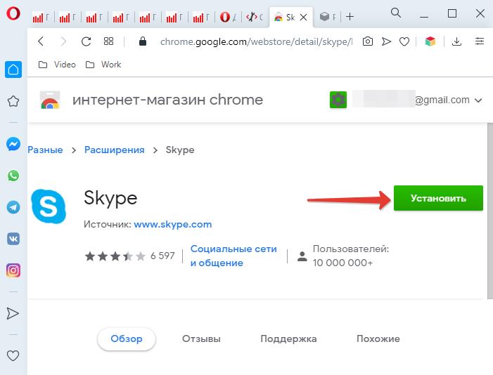
Task: Open Easy Setup settings sliders
Action: (x=480, y=41)
